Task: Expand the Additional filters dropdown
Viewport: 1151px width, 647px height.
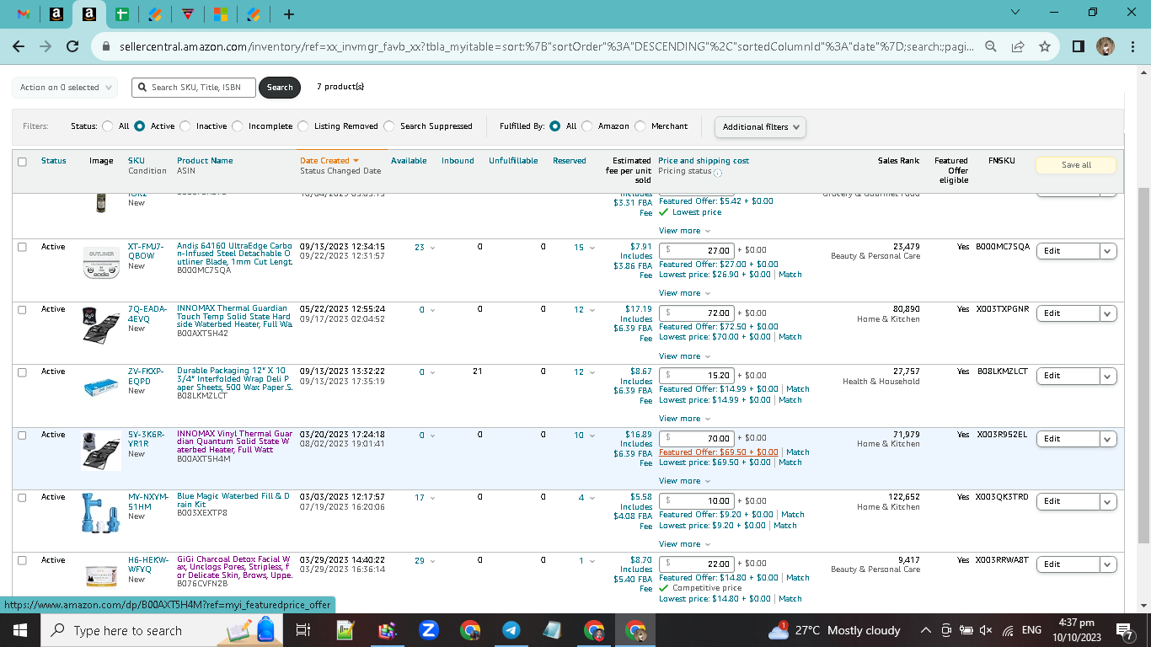Action: tap(760, 127)
